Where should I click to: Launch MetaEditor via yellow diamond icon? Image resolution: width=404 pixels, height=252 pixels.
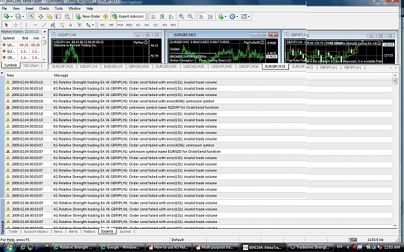[x=105, y=17]
